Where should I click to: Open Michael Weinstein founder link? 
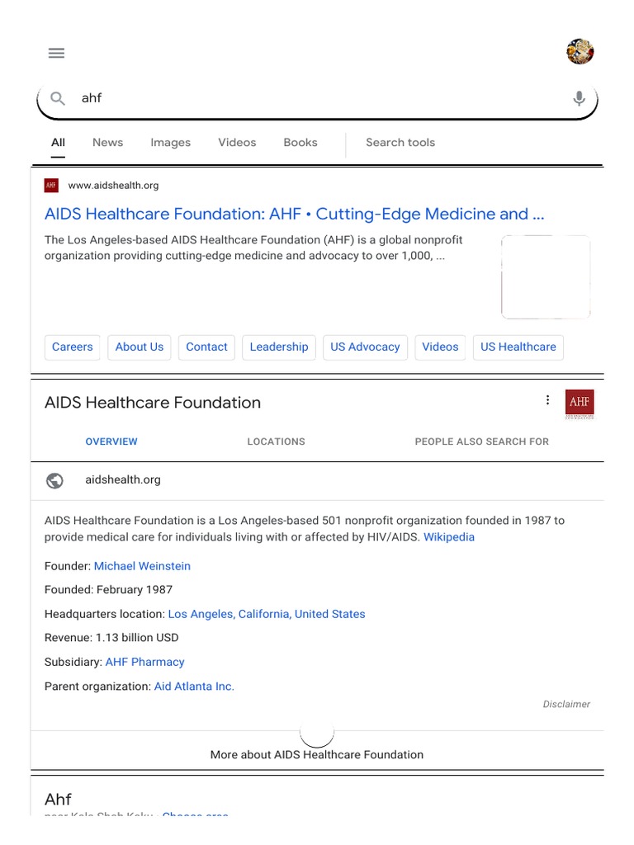pyautogui.click(x=142, y=566)
